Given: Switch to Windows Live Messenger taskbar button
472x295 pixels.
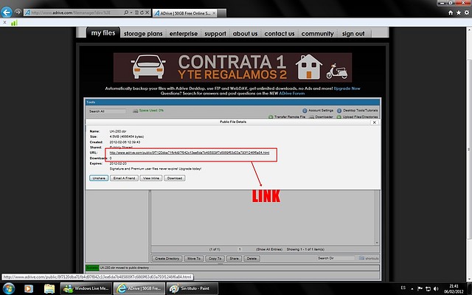Looking at the screenshot, I should click(86, 288).
